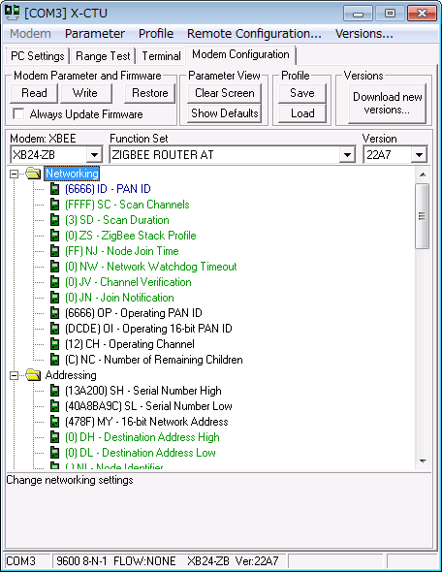The height and width of the screenshot is (572, 442).
Task: Select (478F) MY - 16-bit Network Address row
Action: pyautogui.click(x=146, y=422)
